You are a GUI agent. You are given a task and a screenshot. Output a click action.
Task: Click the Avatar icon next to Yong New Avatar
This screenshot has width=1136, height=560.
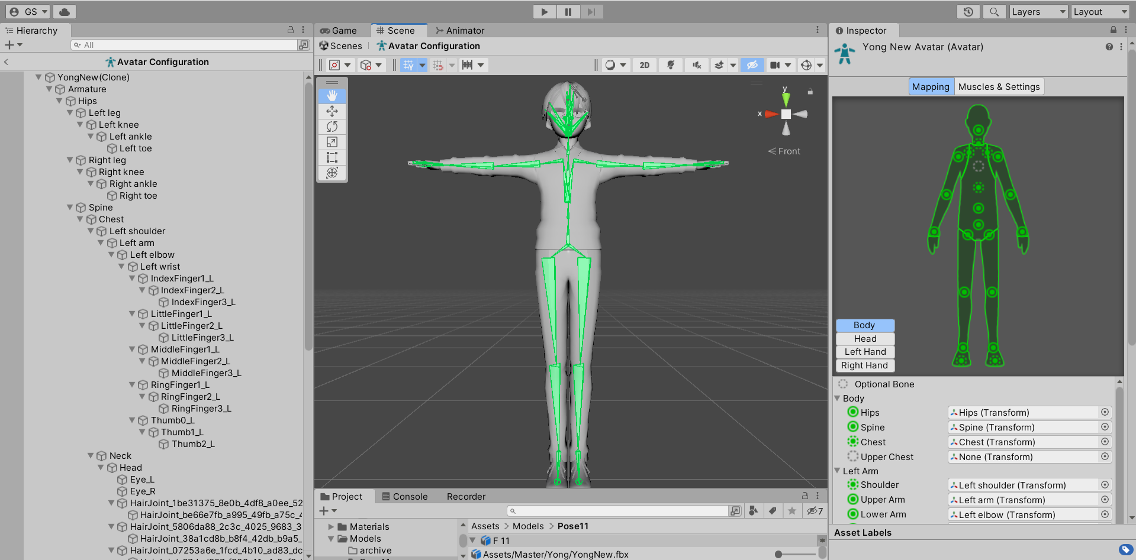tap(844, 53)
